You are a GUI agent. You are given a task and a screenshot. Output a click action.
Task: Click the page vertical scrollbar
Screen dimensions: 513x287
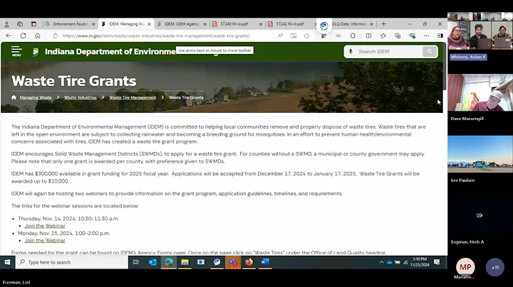[x=445, y=66]
